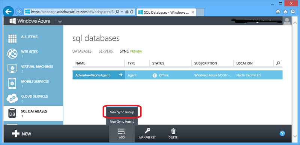300x145 pixels.
Task: Click the NEW plus button
Action: (x=21, y=134)
